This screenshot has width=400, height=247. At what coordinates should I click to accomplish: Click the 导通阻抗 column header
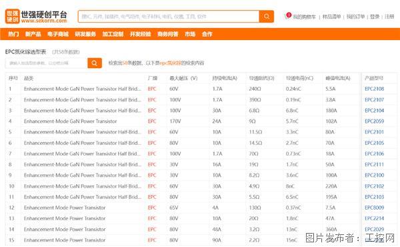261,78
